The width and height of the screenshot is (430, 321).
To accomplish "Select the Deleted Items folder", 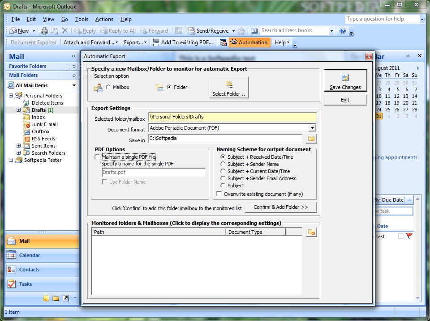I will click(47, 103).
